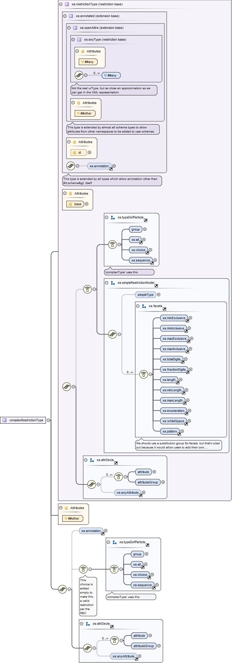Follow the reference arrow on xs:maxExclusive
232x663 pixels.
pyautogui.click(x=188, y=341)
